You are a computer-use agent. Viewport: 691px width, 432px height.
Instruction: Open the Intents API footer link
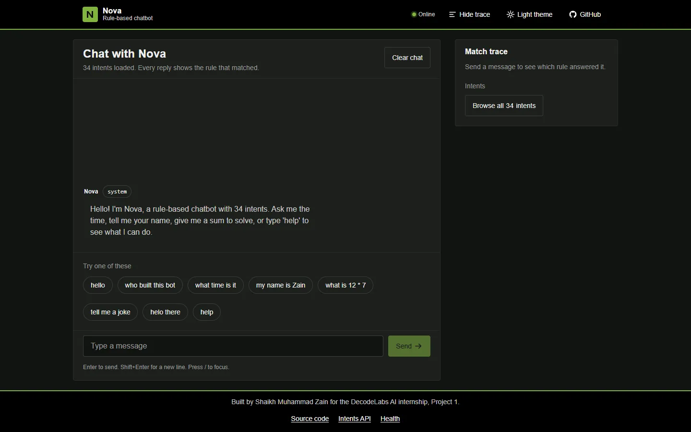[x=355, y=419]
